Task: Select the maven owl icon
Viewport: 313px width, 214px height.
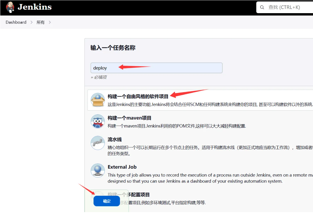Action: pos(98,121)
